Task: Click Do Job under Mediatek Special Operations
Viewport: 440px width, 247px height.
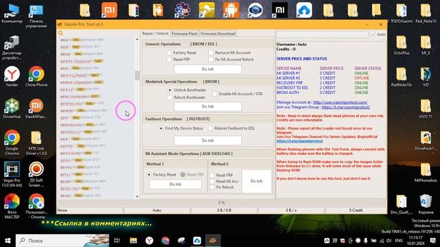Action: pos(208,106)
